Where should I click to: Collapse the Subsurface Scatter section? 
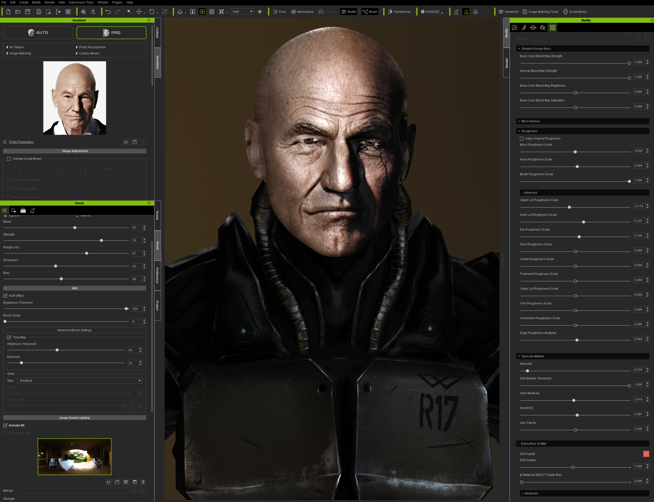coord(582,443)
